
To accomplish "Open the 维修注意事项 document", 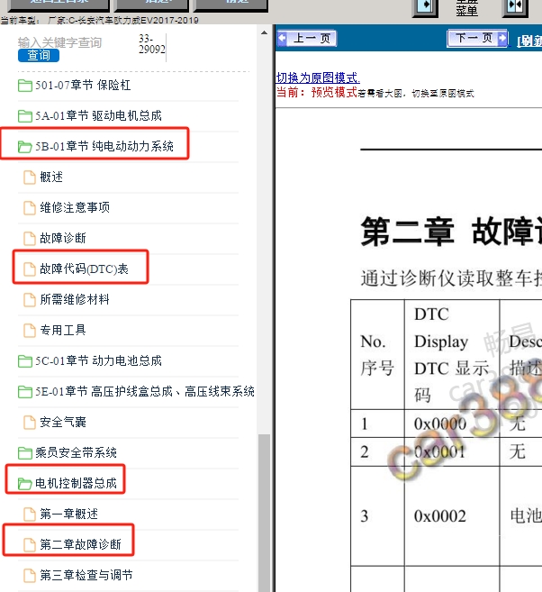I will [x=67, y=207].
